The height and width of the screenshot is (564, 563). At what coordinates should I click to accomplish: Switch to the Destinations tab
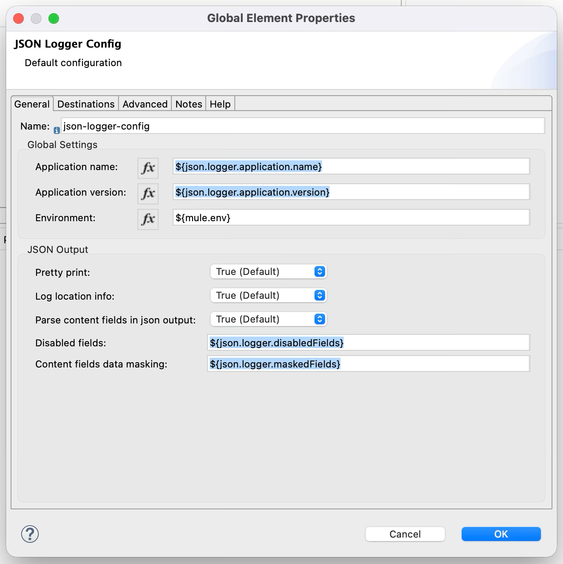[85, 104]
